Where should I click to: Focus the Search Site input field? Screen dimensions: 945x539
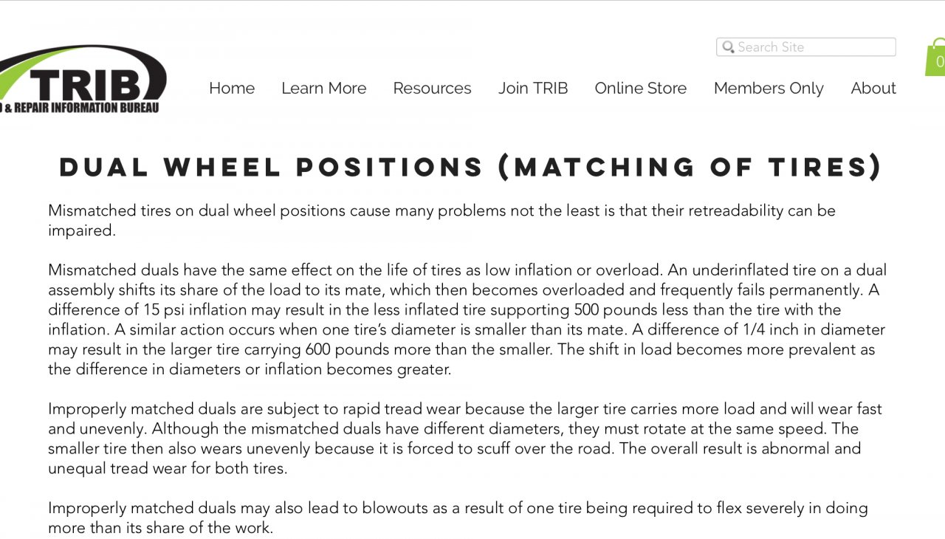pyautogui.click(x=806, y=47)
